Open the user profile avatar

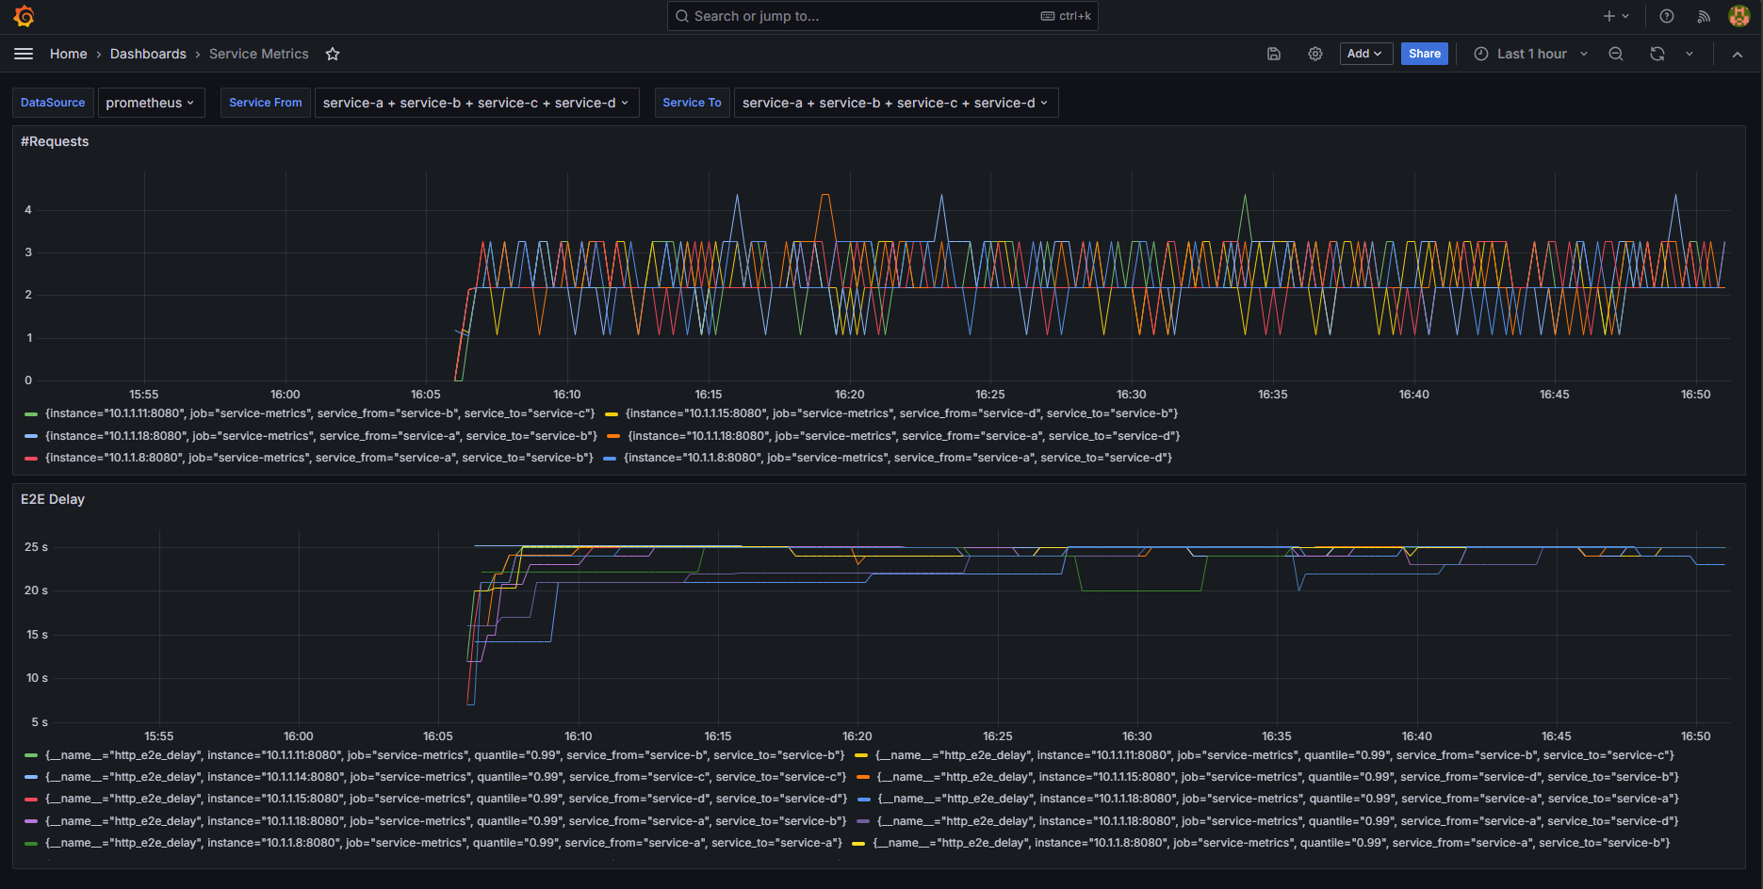(1739, 16)
